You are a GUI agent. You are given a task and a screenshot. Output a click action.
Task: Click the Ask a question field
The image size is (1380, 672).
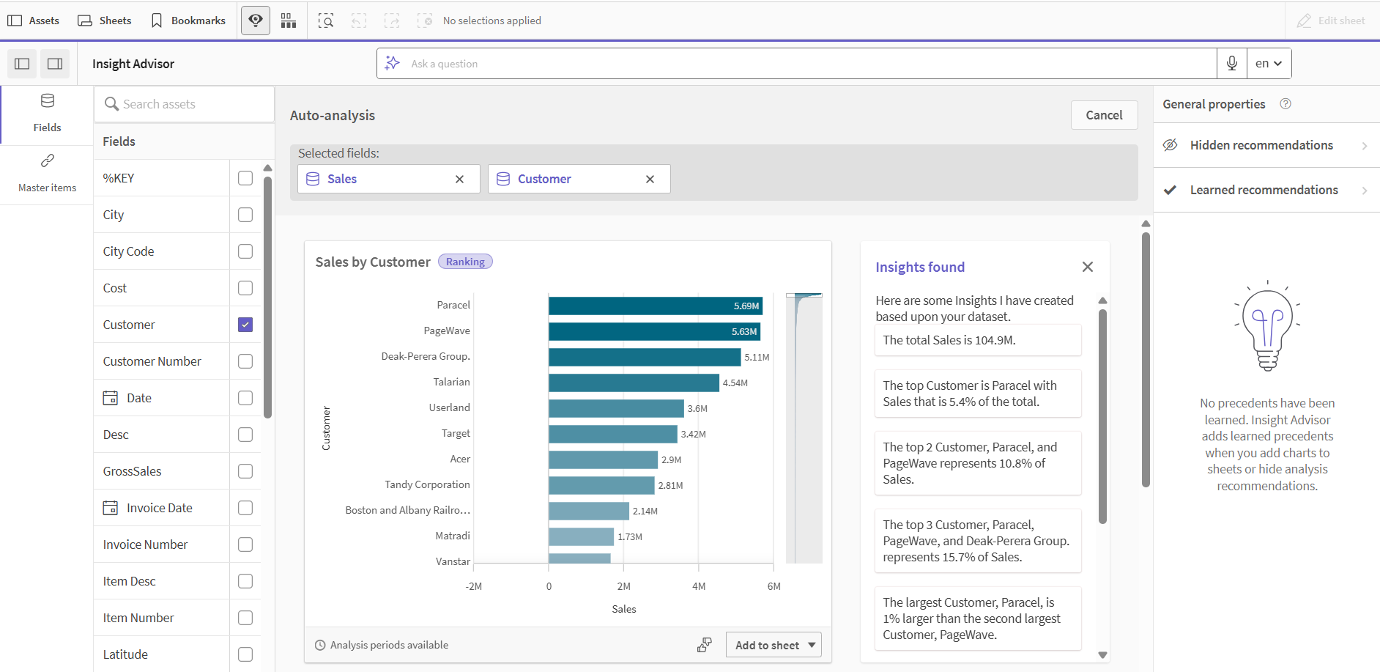[x=732, y=63]
